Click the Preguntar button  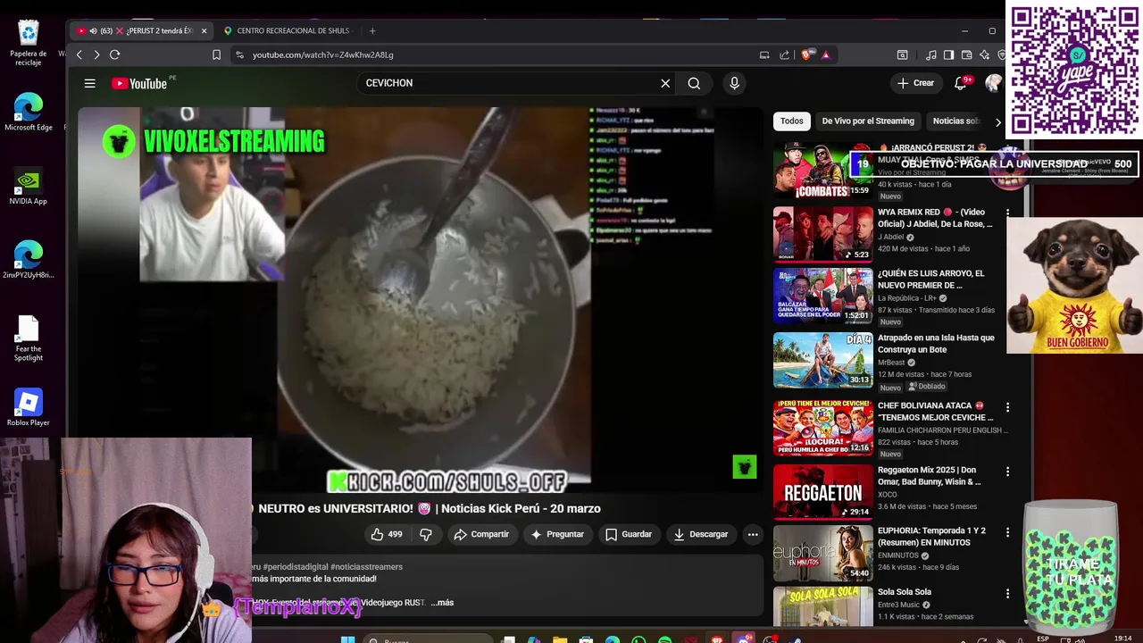click(557, 534)
